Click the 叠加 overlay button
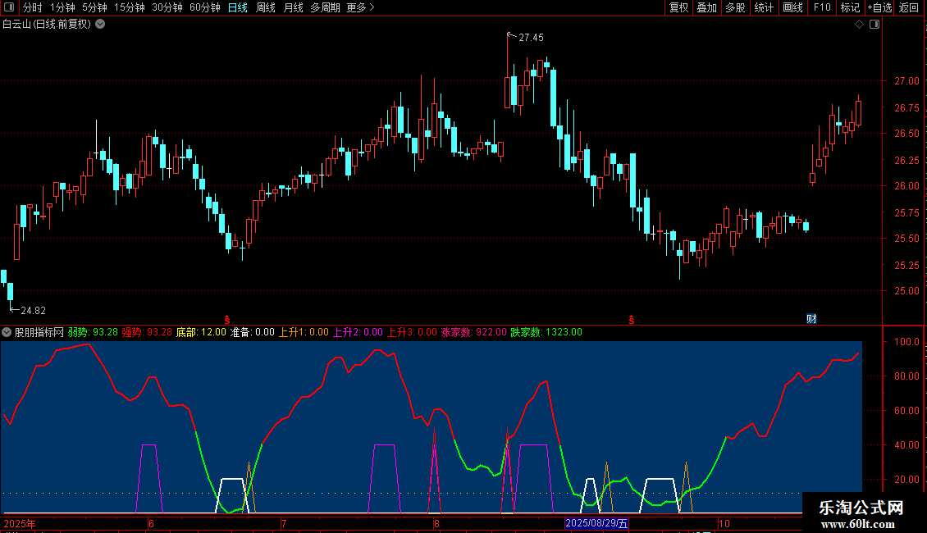 [706, 7]
